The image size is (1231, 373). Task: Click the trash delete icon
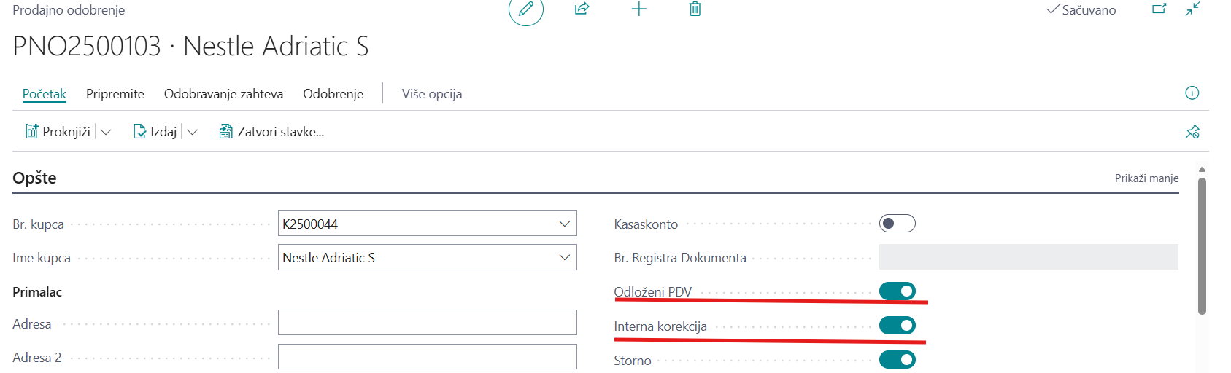(695, 9)
